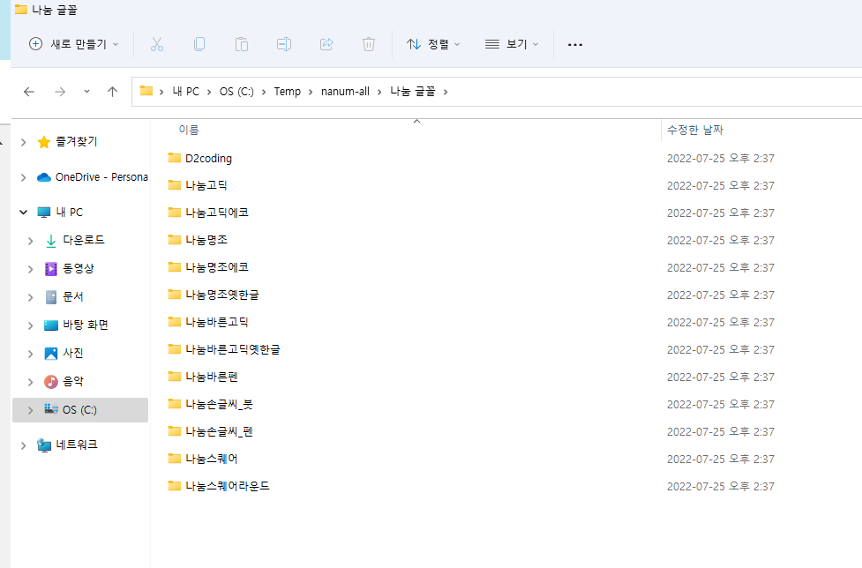862x568 pixels.
Task: Expand the 네트워크 tree node
Action: click(x=23, y=445)
